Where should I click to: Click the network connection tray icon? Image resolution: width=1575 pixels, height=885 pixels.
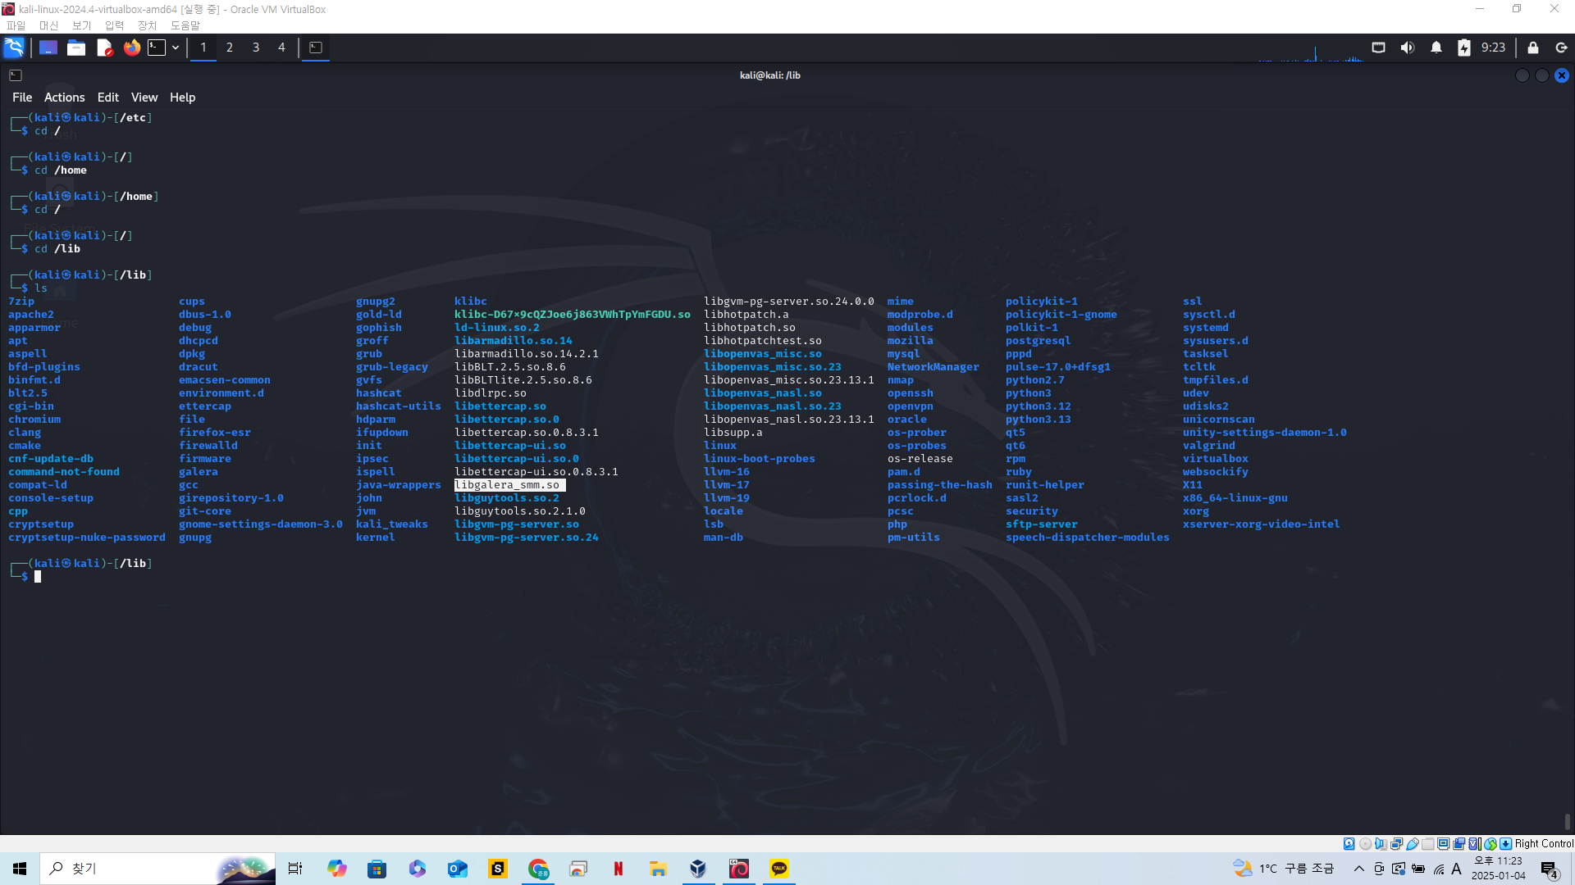coord(1378,48)
